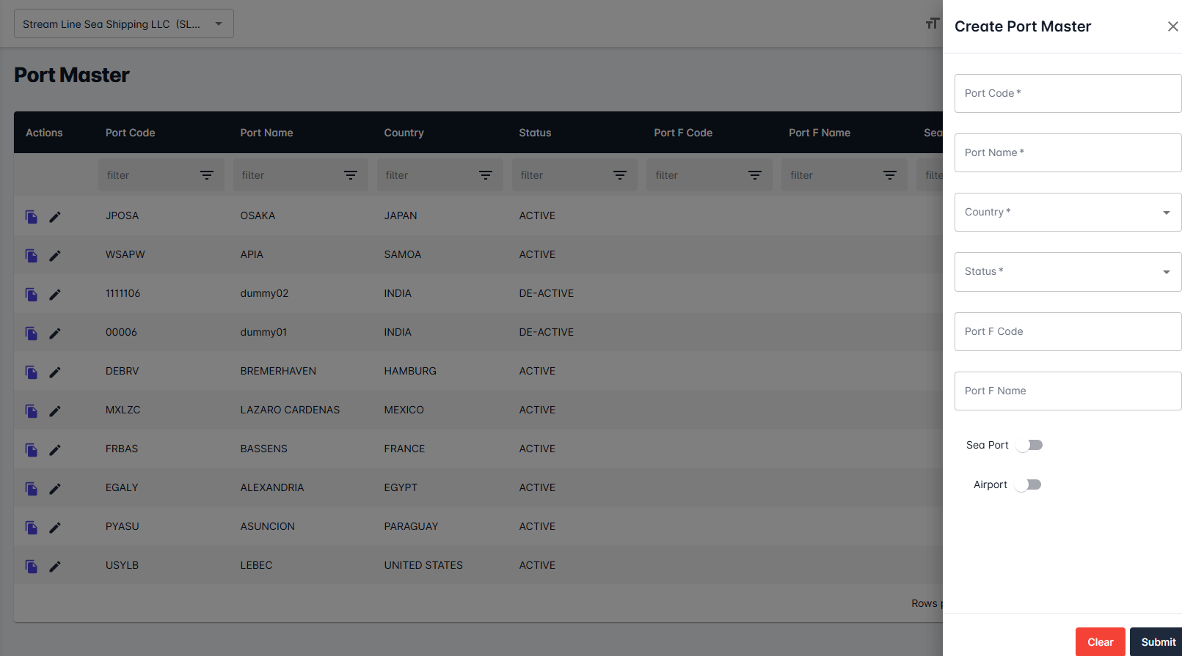
Task: Click the Clear button
Action: click(x=1100, y=642)
